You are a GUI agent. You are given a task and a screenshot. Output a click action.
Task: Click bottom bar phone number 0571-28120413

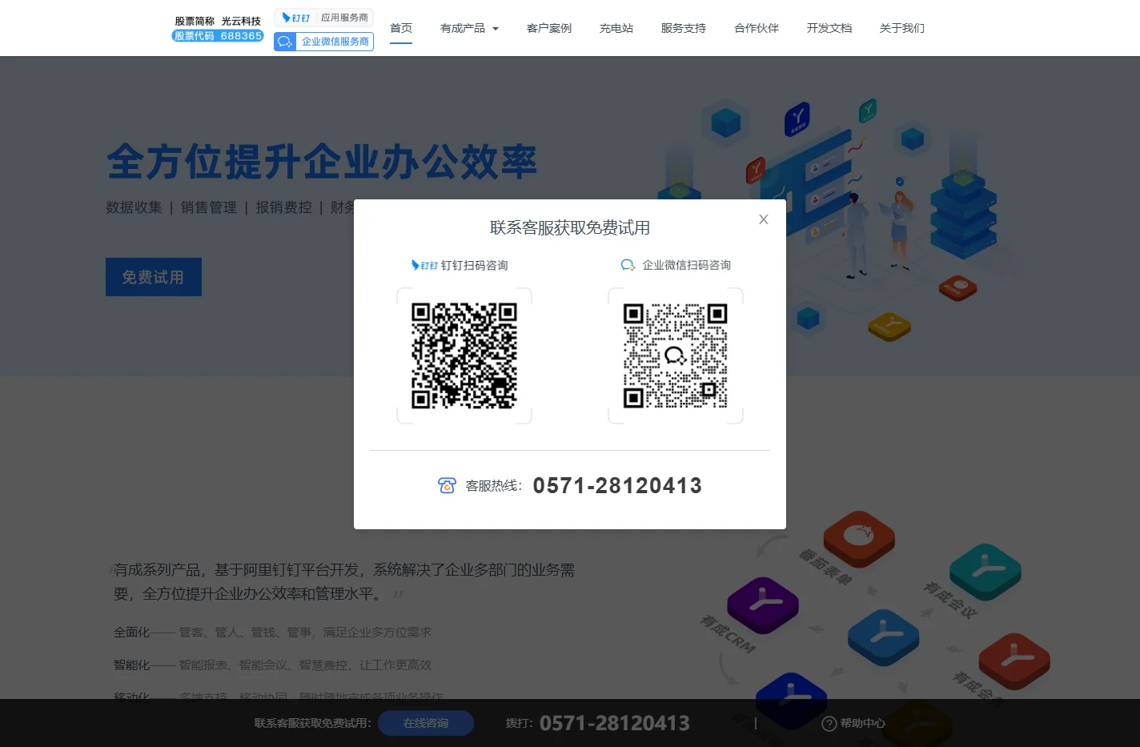[615, 723]
